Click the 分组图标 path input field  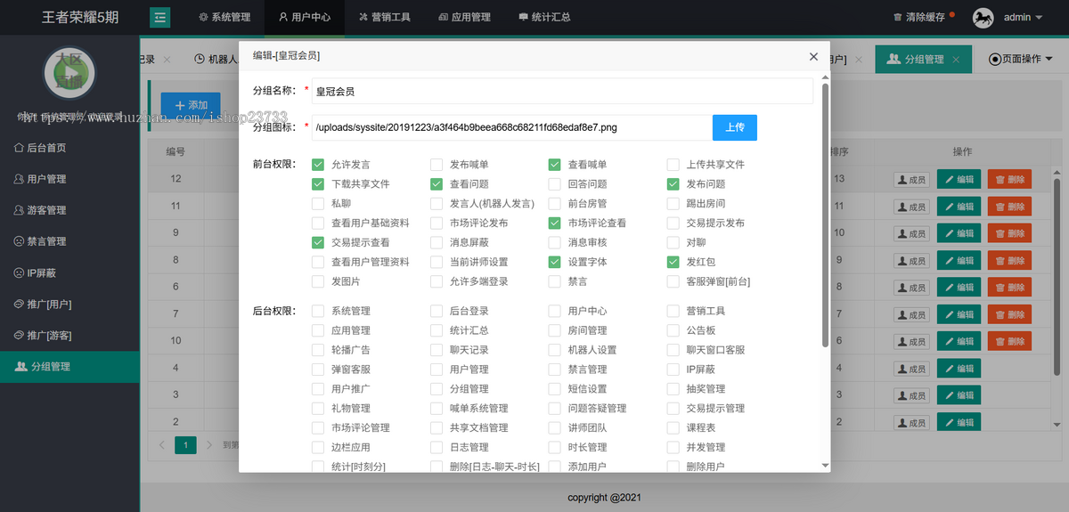(x=512, y=127)
